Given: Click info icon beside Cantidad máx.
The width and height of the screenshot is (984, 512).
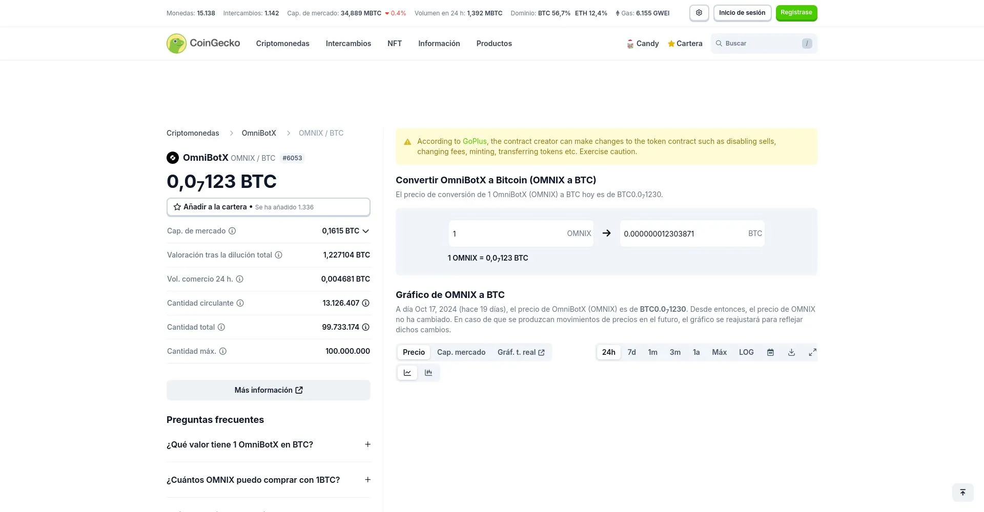Looking at the screenshot, I should pyautogui.click(x=223, y=351).
